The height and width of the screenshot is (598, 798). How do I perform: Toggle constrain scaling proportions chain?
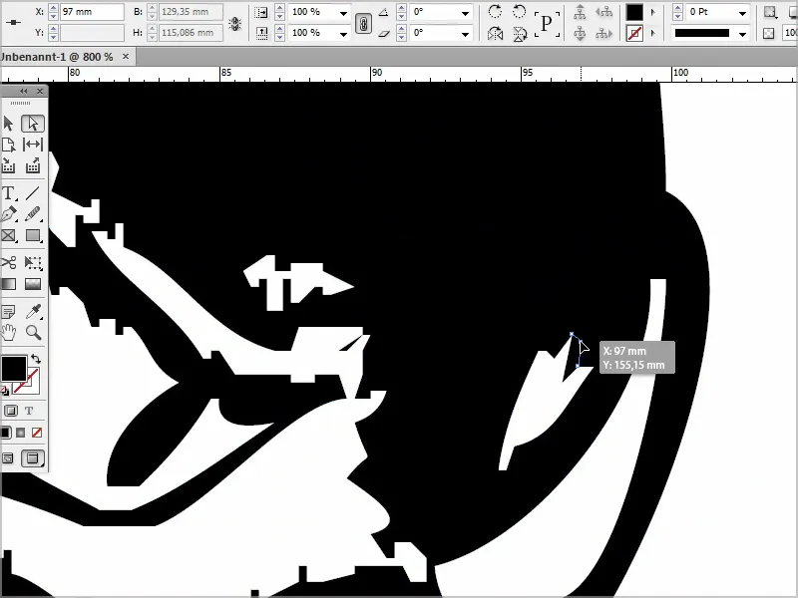coord(363,23)
